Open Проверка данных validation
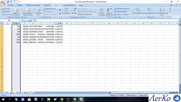181x102 pixels. pyautogui.click(x=122, y=9)
